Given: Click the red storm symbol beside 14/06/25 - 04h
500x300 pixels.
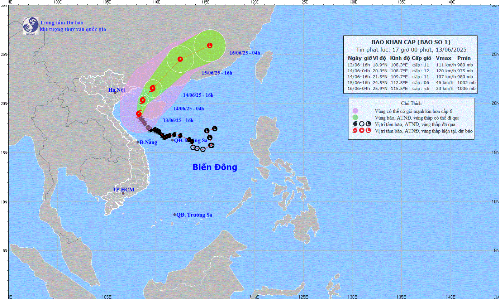Looking at the screenshot, I should [x=143, y=100].
